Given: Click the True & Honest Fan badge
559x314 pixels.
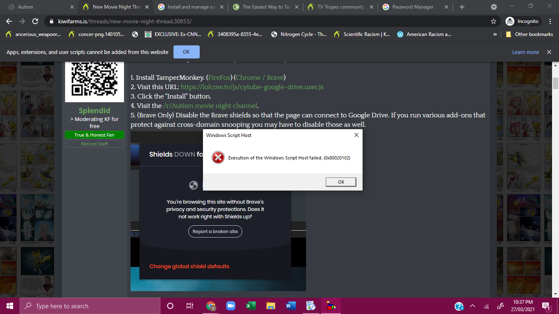Looking at the screenshot, I should (x=95, y=135).
